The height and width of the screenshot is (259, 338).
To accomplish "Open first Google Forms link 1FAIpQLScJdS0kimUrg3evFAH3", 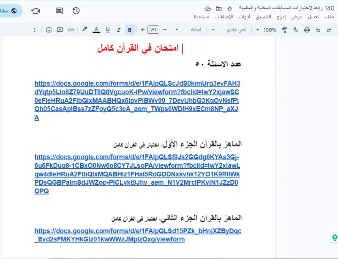I will [137, 100].
